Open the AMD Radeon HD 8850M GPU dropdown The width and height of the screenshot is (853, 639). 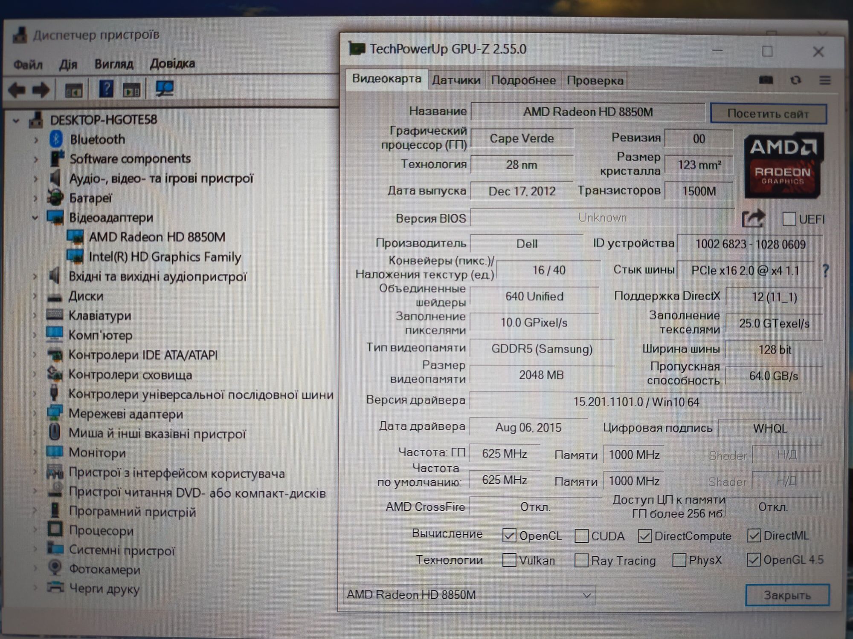click(x=469, y=595)
